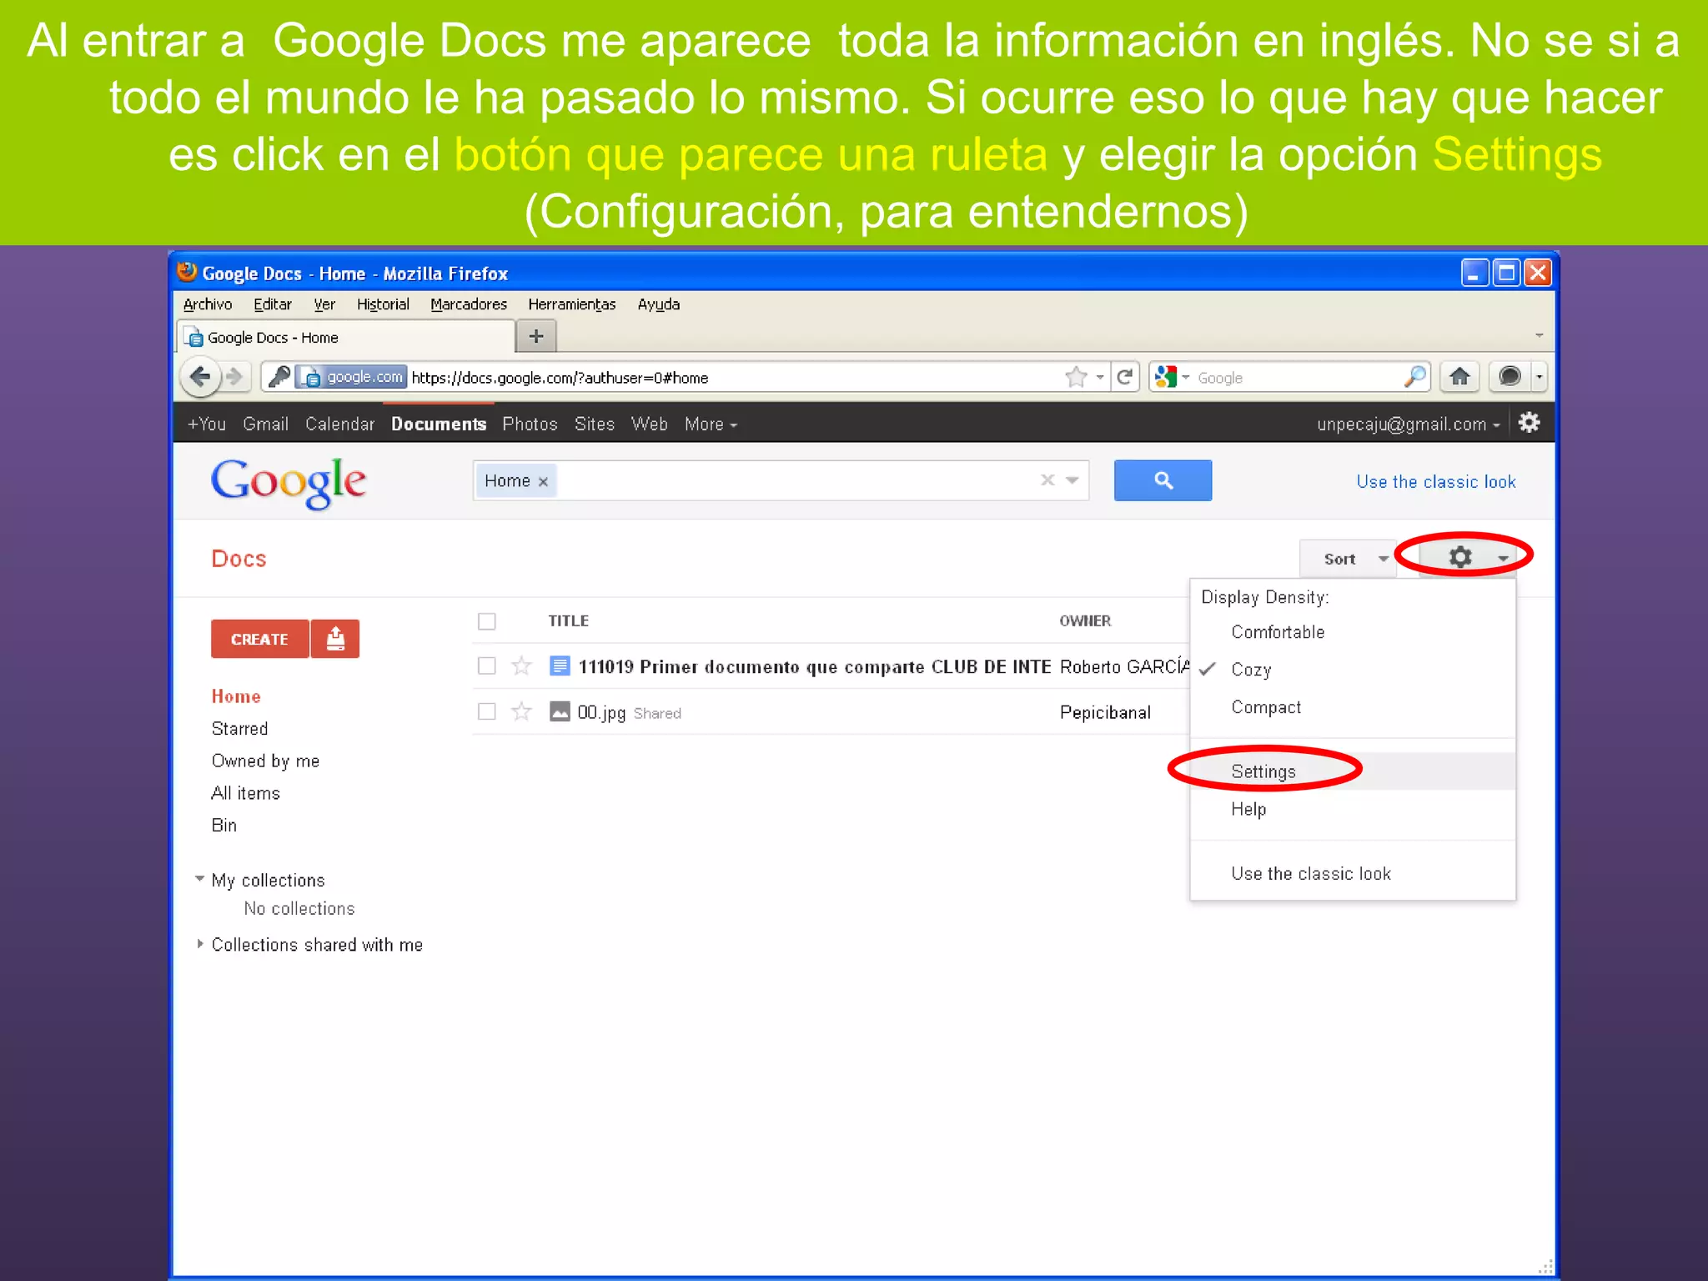Open address bar history dropdown
The width and height of the screenshot is (1708, 1281).
[1100, 377]
